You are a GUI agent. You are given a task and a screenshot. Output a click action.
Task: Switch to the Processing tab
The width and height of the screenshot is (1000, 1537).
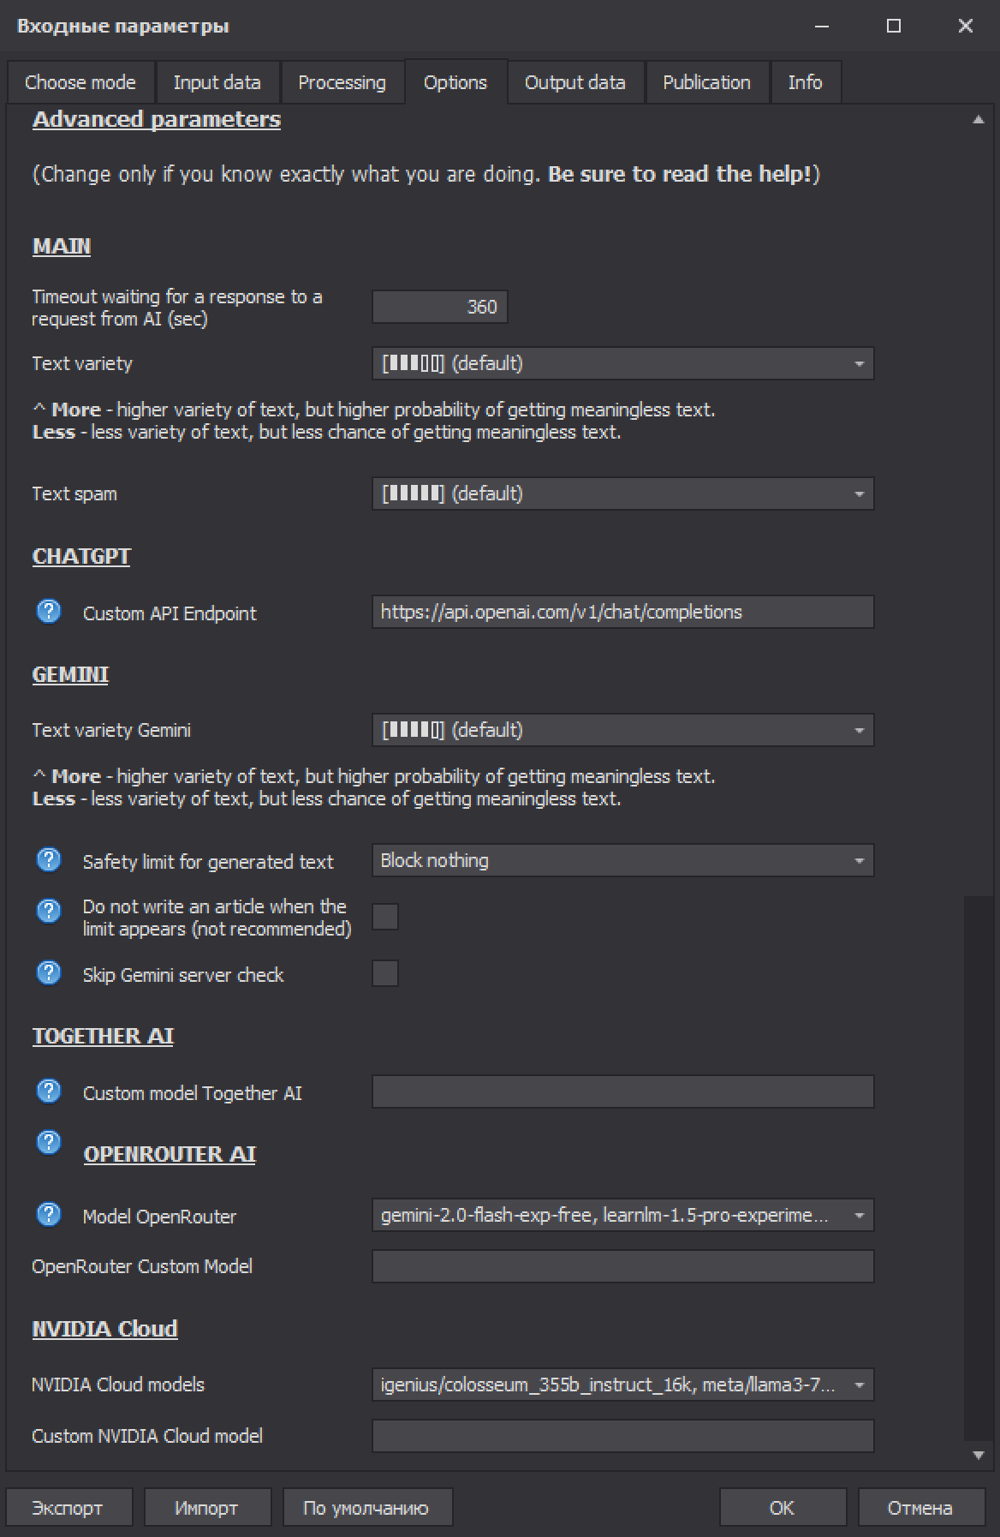(x=342, y=82)
